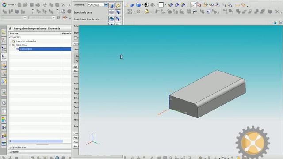Open the Iniciar start menu
Image resolution: width=283 pixels, height=159 pixels.
click(9, 4)
